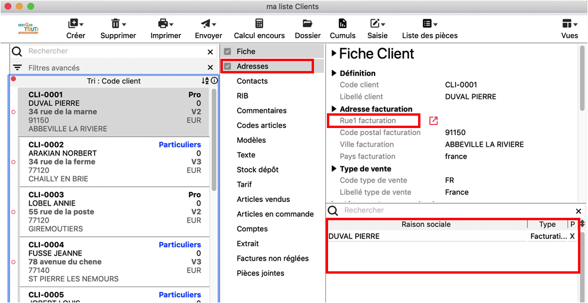Collapse the Fiche Client heading triangle
Screen dimensions: 588x303
pyautogui.click(x=334, y=54)
